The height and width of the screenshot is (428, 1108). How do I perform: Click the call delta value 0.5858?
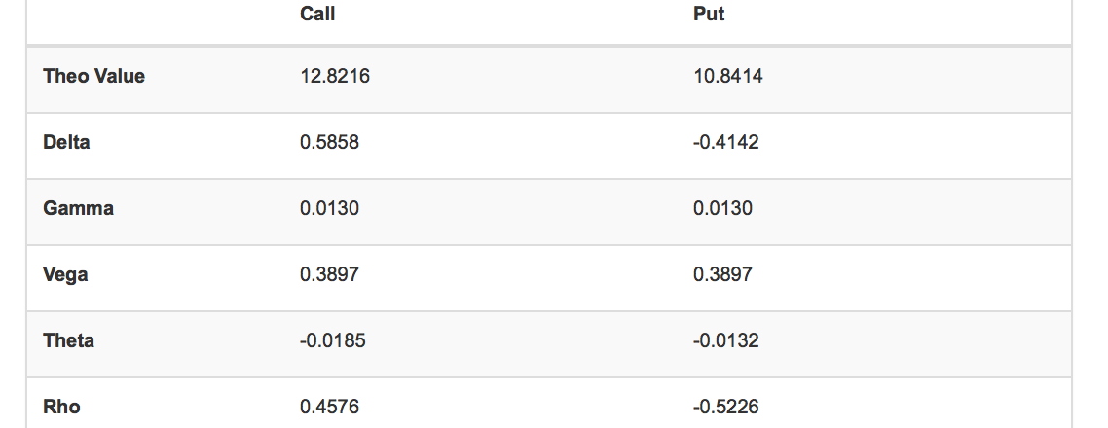[x=330, y=142]
